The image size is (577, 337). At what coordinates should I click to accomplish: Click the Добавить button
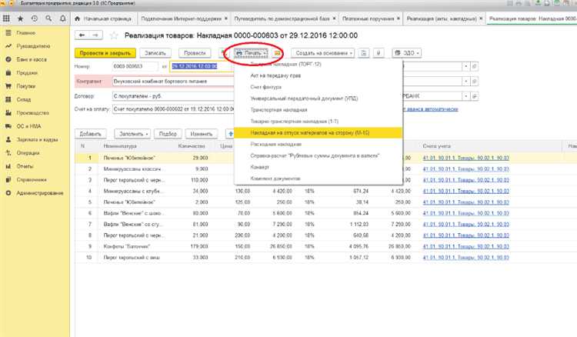[91, 134]
